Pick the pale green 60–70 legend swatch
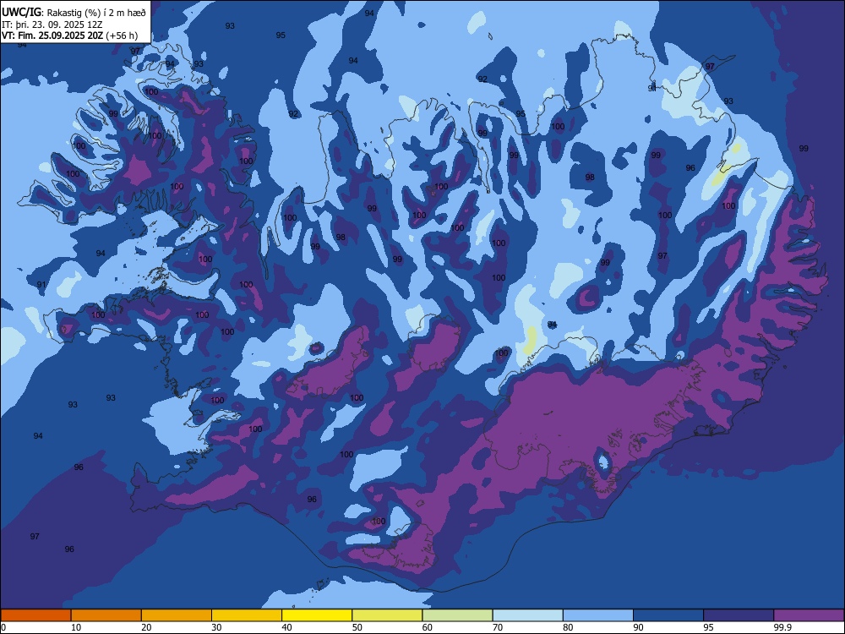The height and width of the screenshot is (634, 845). coord(457,615)
